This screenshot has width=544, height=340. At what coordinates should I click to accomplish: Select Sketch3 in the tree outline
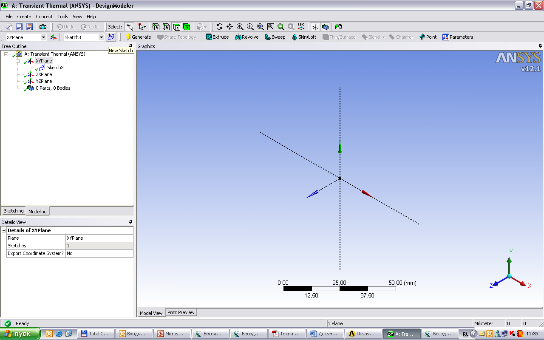pyautogui.click(x=55, y=68)
